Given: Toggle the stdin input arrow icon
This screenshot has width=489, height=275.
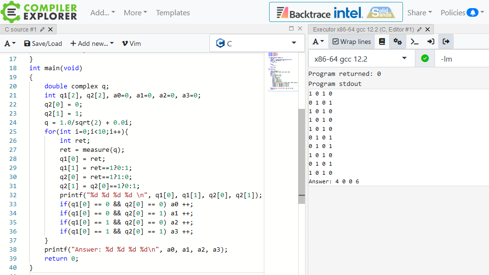Looking at the screenshot, I should [x=430, y=42].
